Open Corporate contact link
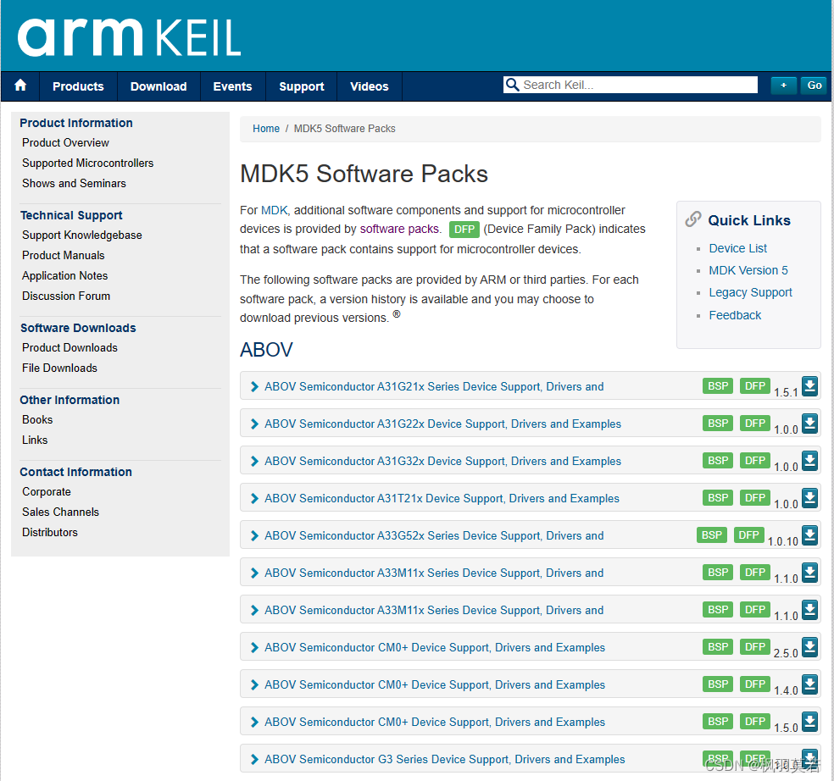 (47, 492)
